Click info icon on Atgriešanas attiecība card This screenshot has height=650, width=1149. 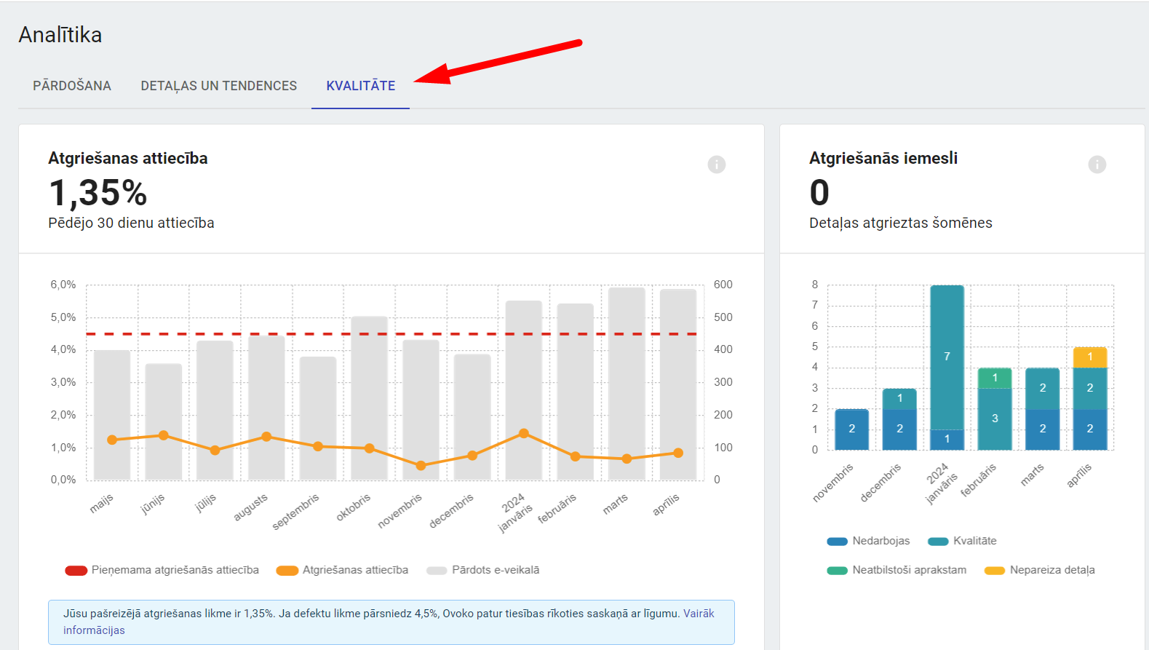tap(716, 165)
